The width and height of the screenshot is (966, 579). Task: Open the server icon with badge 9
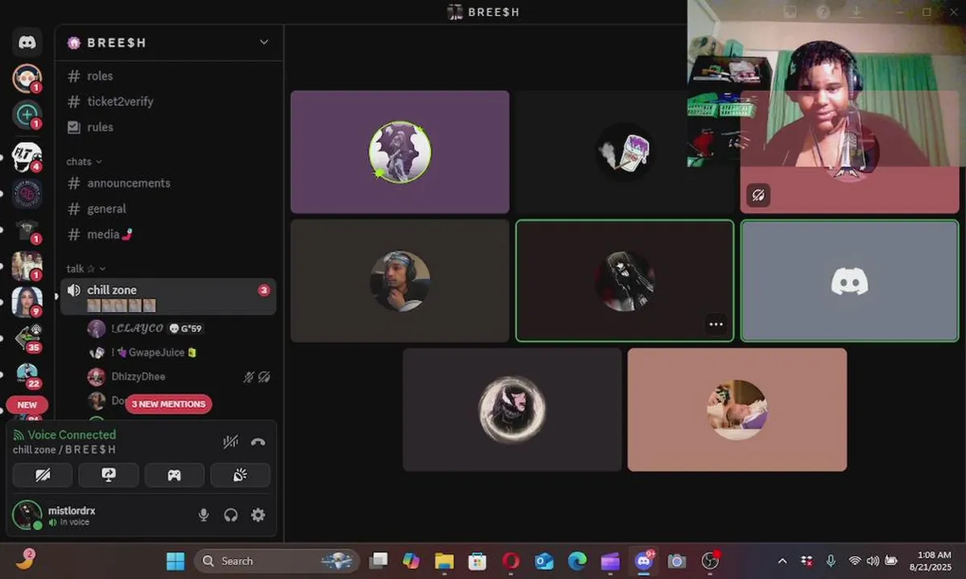[27, 301]
